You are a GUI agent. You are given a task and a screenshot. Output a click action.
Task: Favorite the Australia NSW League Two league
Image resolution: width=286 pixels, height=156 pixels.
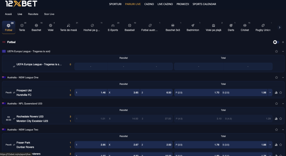277,130
